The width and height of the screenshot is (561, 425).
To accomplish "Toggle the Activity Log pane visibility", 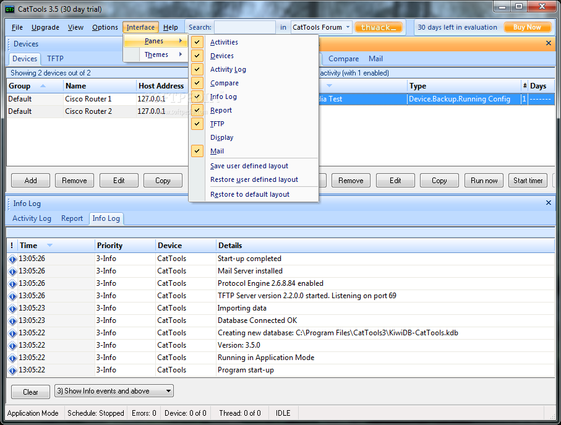I will pyautogui.click(x=197, y=69).
